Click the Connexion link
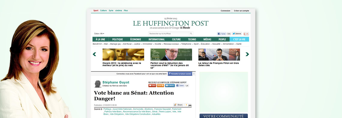Viewport: 342px width, 118px height. [225, 11]
